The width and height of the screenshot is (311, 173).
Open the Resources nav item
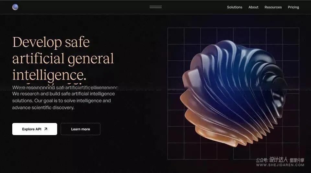tap(273, 7)
